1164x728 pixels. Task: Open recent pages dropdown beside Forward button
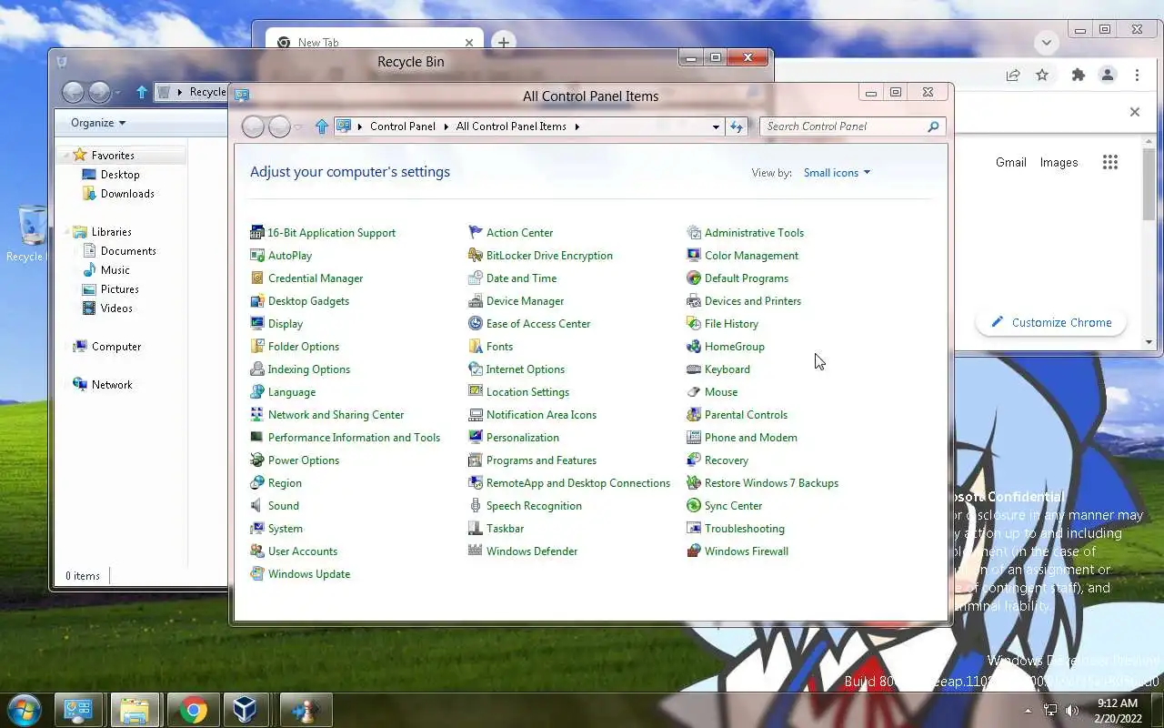[297, 127]
